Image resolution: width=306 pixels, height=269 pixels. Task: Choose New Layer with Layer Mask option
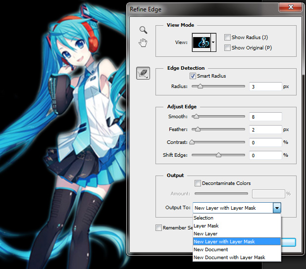tap(237, 241)
